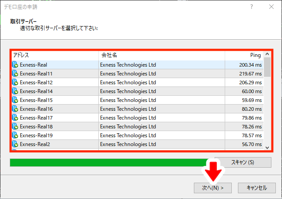The image size is (282, 199).
Task: Sort by the Ping column header
Action: (244, 55)
